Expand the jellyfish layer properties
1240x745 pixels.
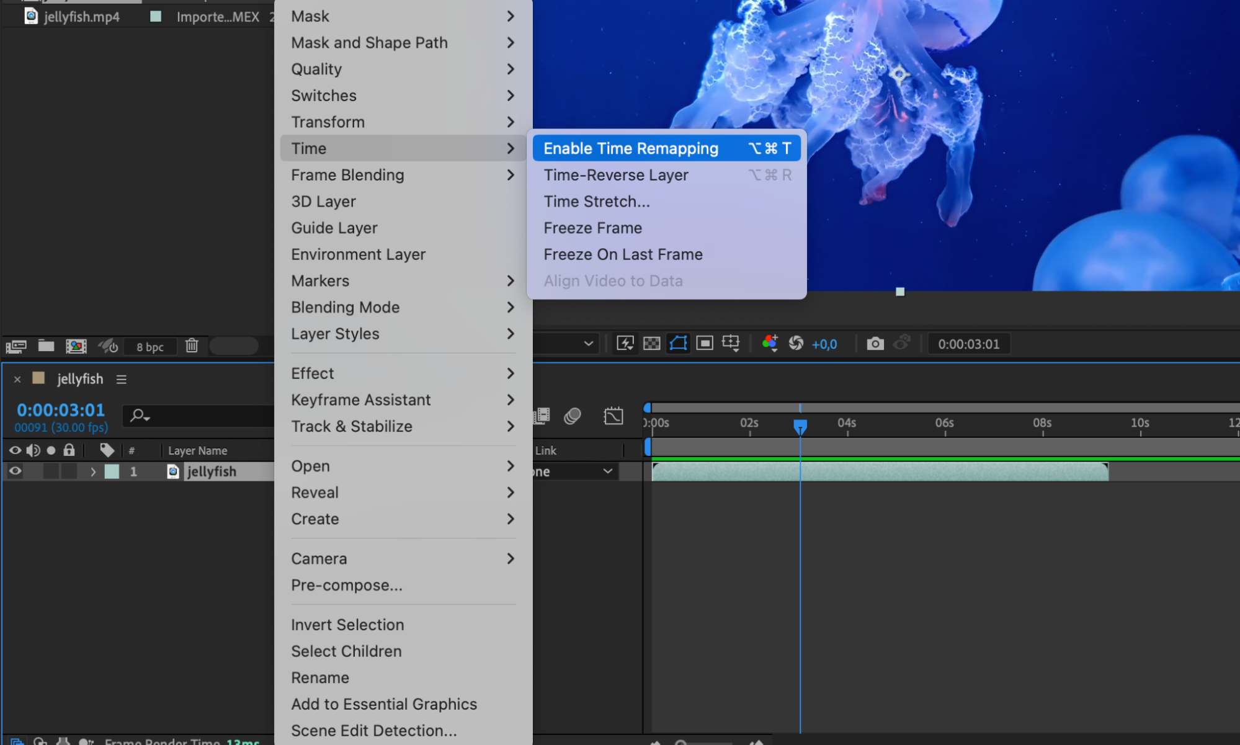tap(93, 472)
